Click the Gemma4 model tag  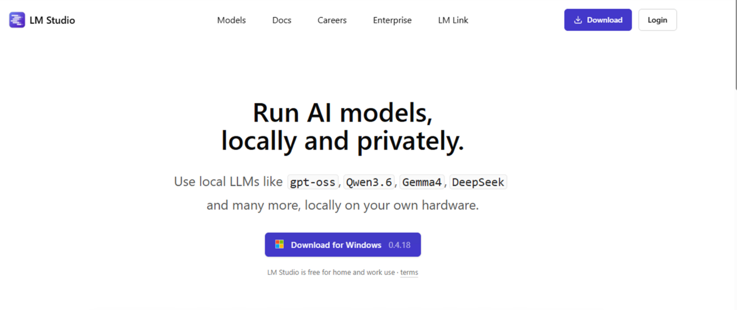pyautogui.click(x=422, y=182)
